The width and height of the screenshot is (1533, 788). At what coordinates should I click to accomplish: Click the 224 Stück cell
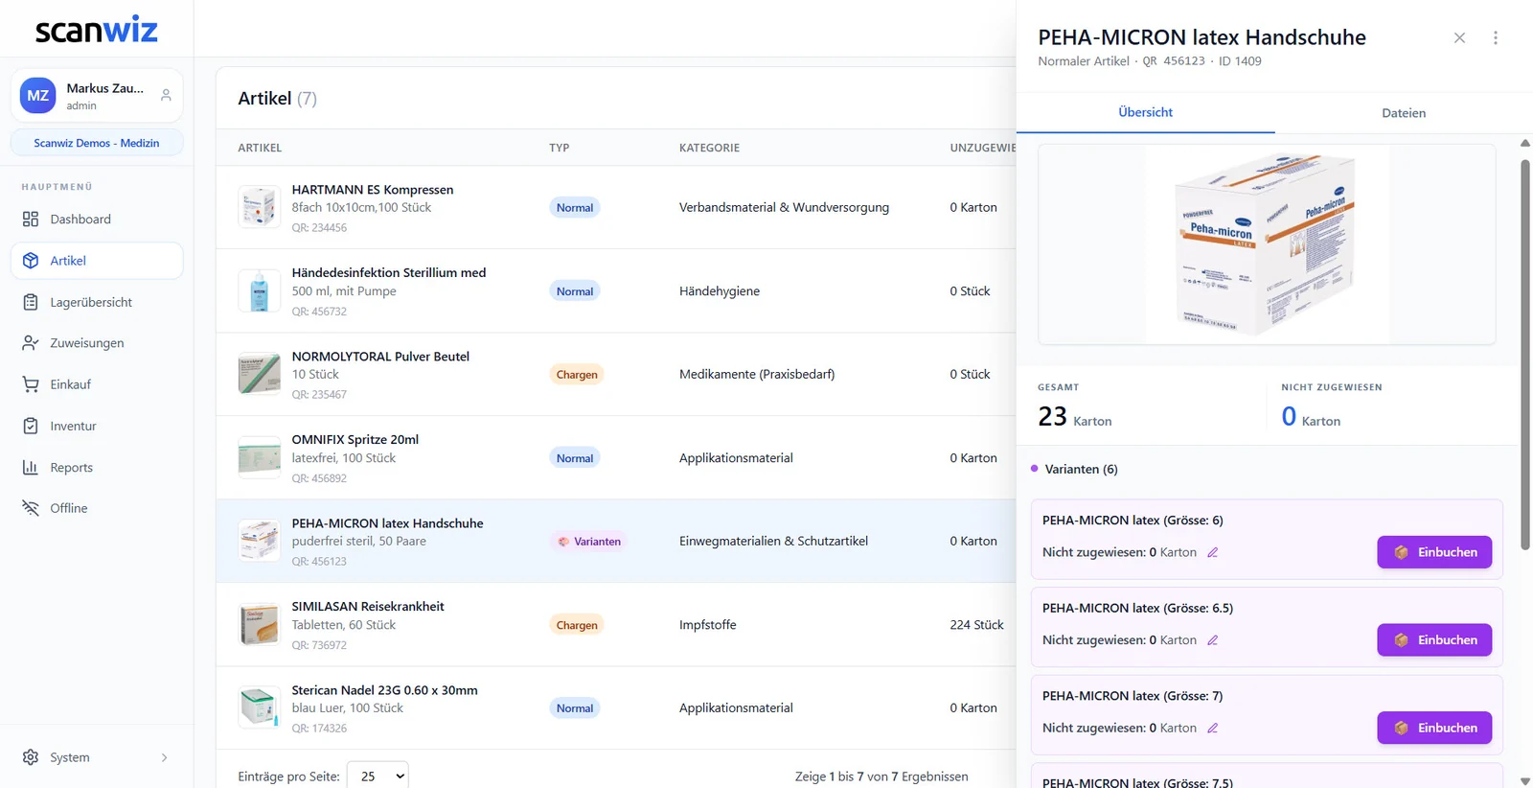tap(977, 625)
